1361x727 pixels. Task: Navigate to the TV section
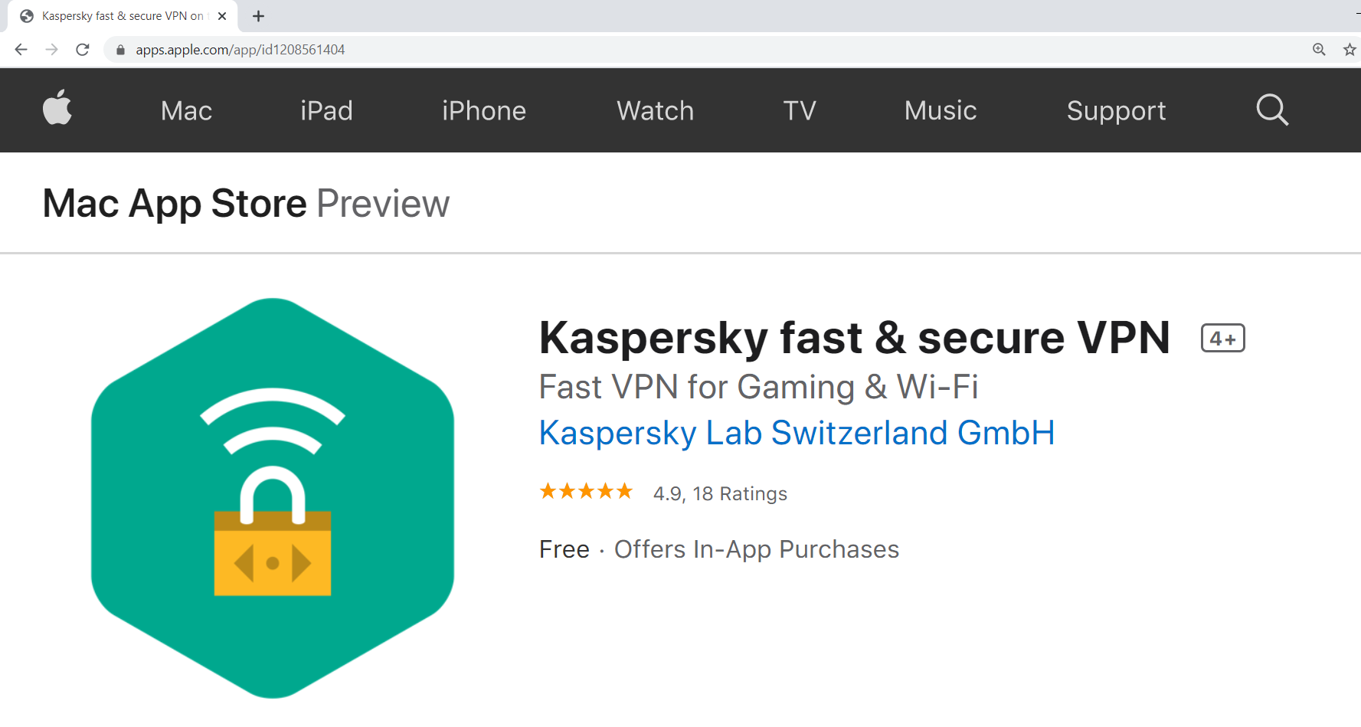click(x=799, y=111)
